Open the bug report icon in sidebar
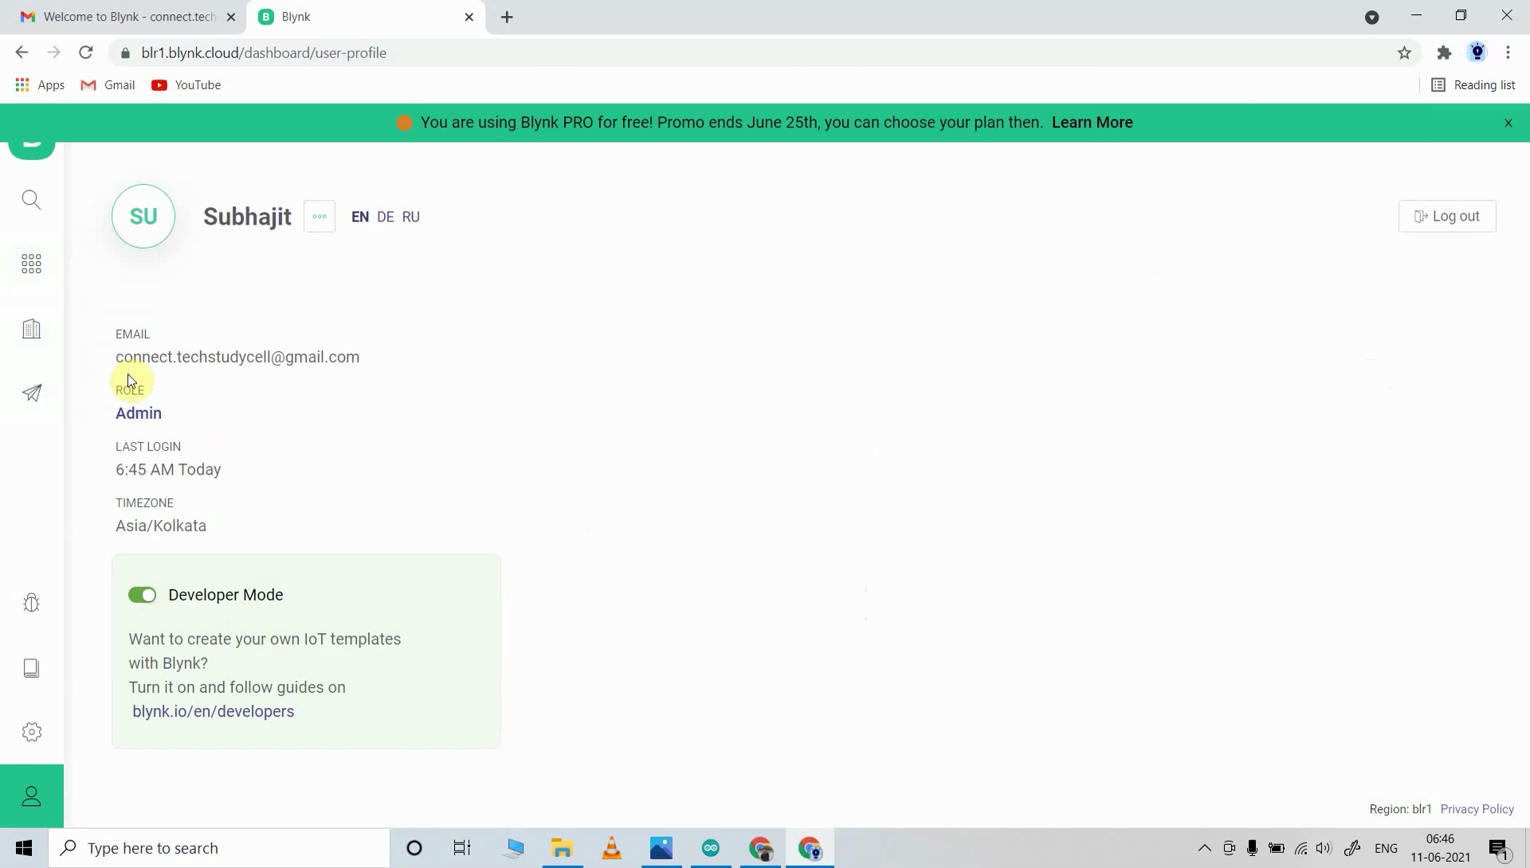The width and height of the screenshot is (1530, 868). click(x=32, y=603)
